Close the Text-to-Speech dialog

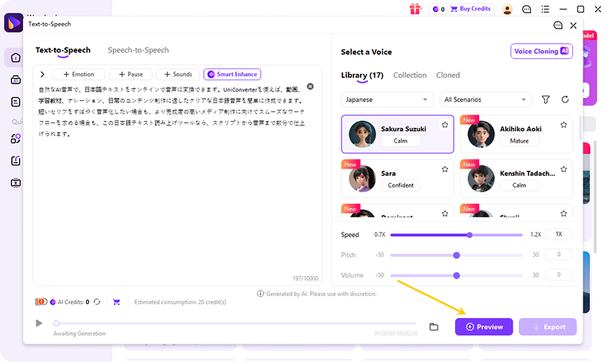coord(573,25)
